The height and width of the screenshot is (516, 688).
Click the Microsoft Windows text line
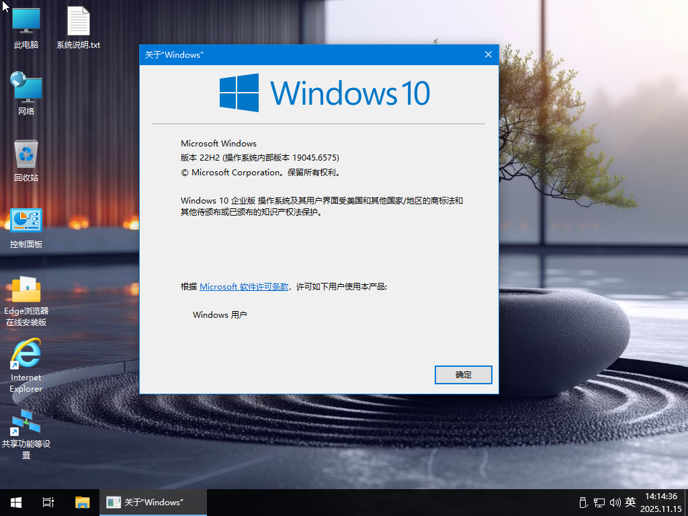[218, 144]
